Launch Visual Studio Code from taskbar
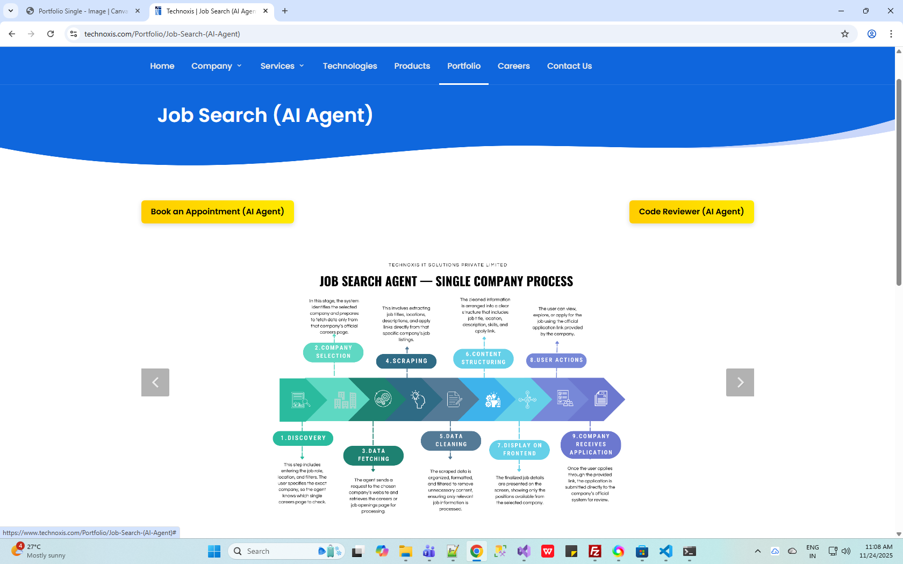Viewport: 903px width, 564px height. click(665, 551)
